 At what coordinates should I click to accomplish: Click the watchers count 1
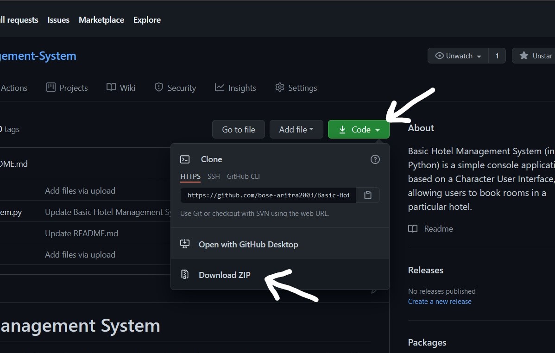tap(497, 56)
